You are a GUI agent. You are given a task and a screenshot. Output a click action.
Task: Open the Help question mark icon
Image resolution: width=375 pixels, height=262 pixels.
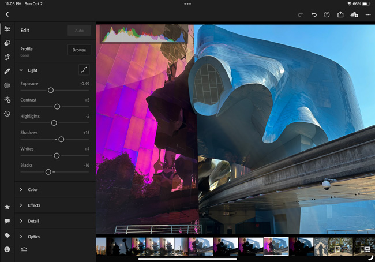(x=327, y=14)
